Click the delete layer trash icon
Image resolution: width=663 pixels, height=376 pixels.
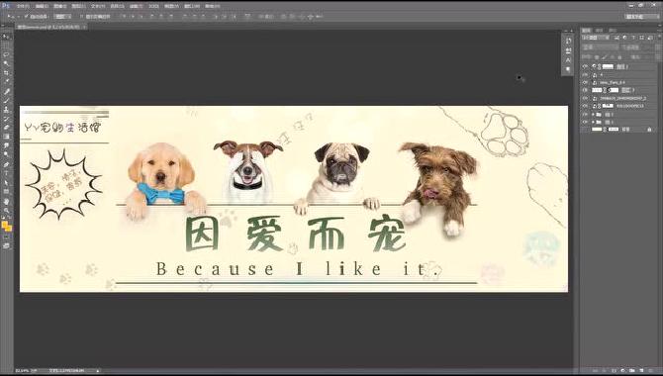click(x=650, y=370)
